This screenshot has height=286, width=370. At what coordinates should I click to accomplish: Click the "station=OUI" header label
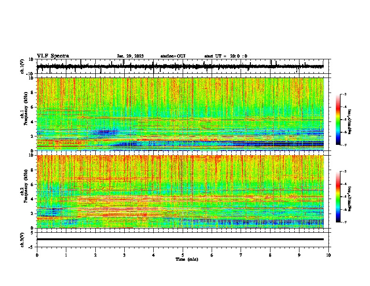point(173,56)
